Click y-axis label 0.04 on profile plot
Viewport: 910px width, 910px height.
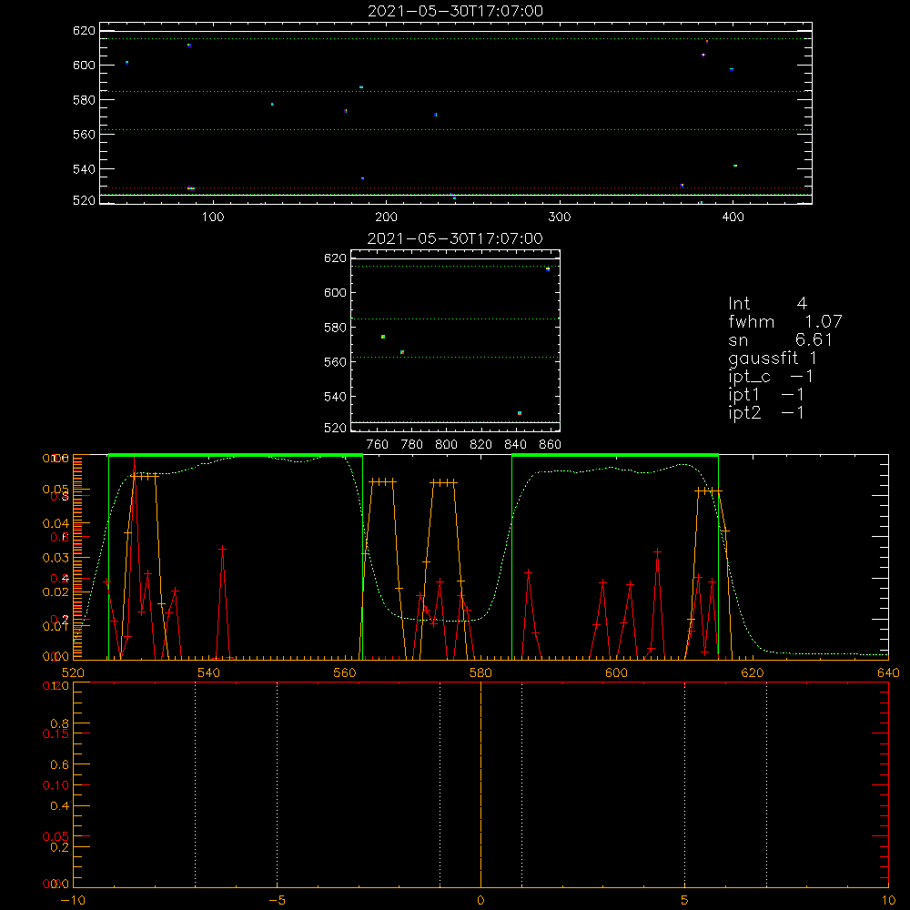[x=56, y=523]
